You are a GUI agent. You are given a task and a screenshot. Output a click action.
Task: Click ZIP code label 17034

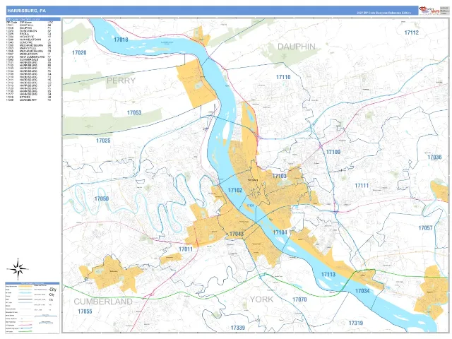362,291
